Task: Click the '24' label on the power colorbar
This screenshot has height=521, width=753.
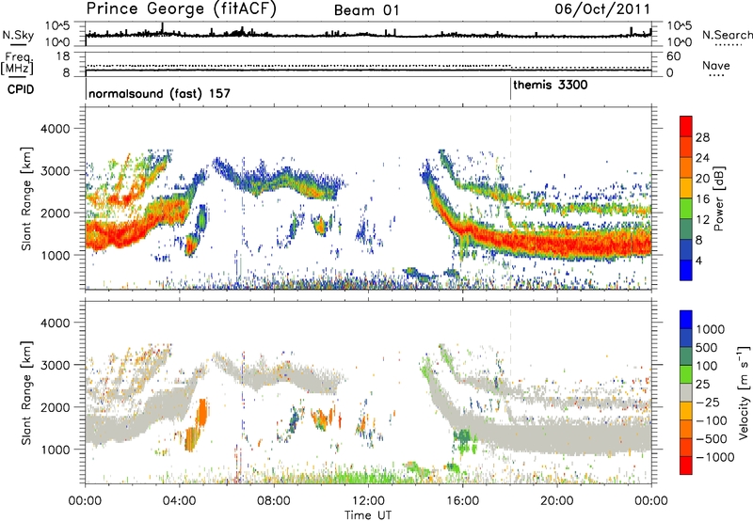Action: 702,158
